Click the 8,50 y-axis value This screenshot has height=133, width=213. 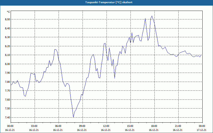(7, 19)
